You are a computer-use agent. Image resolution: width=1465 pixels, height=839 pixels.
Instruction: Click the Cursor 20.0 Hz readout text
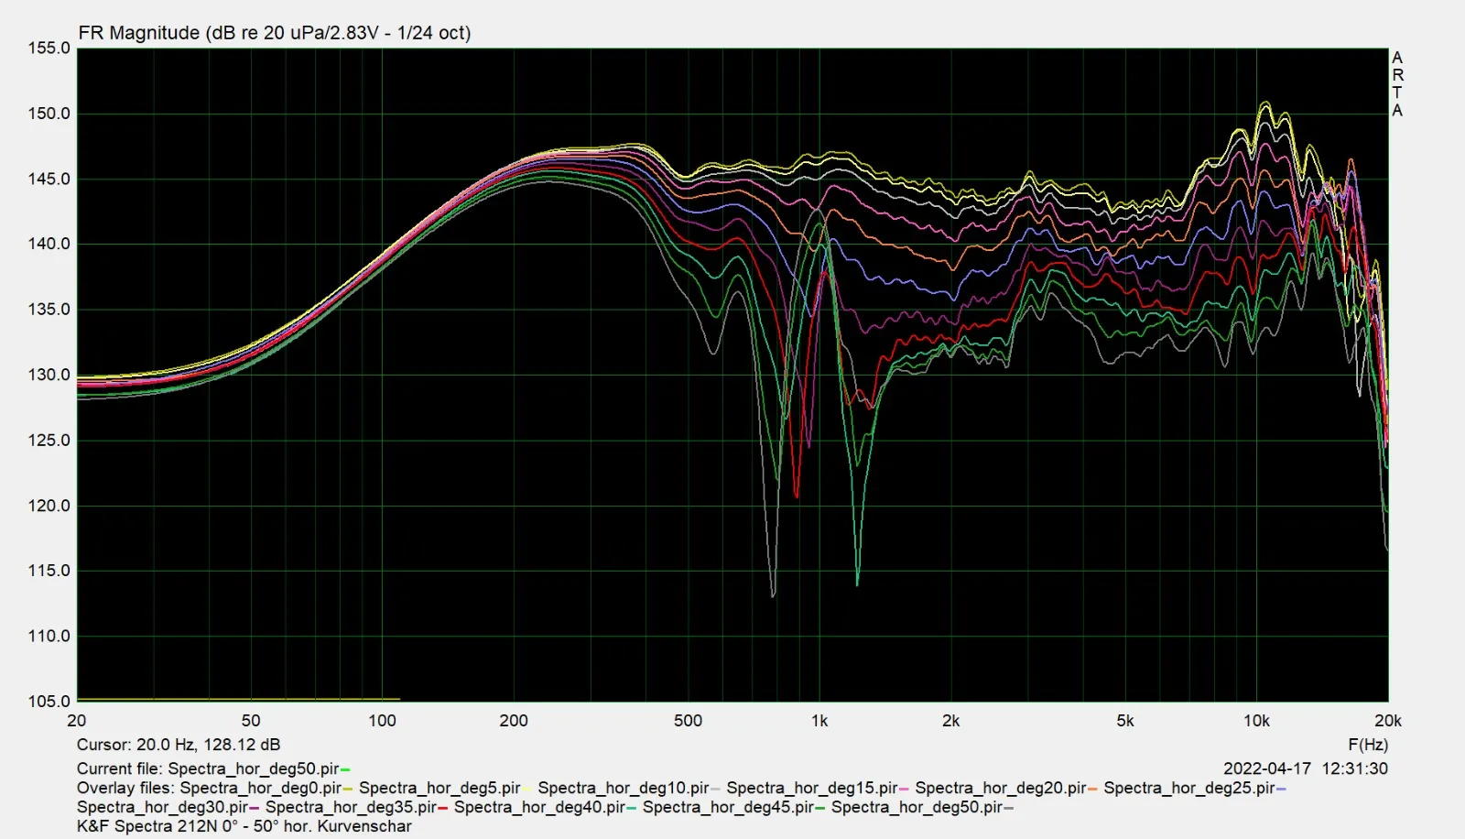point(179,745)
